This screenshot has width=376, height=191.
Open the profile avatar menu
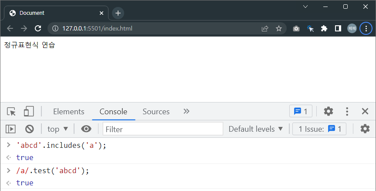tap(352, 28)
